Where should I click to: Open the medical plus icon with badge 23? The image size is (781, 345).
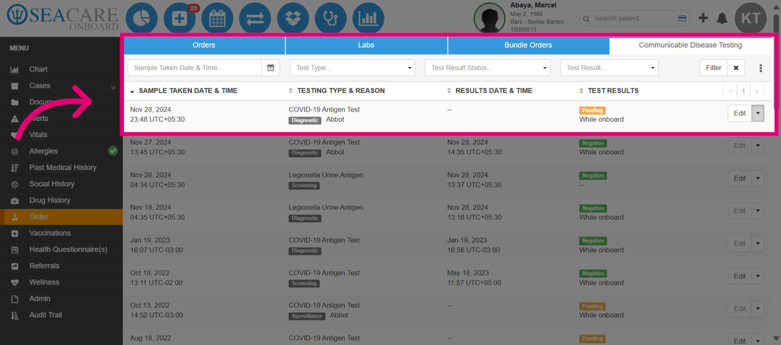(179, 18)
